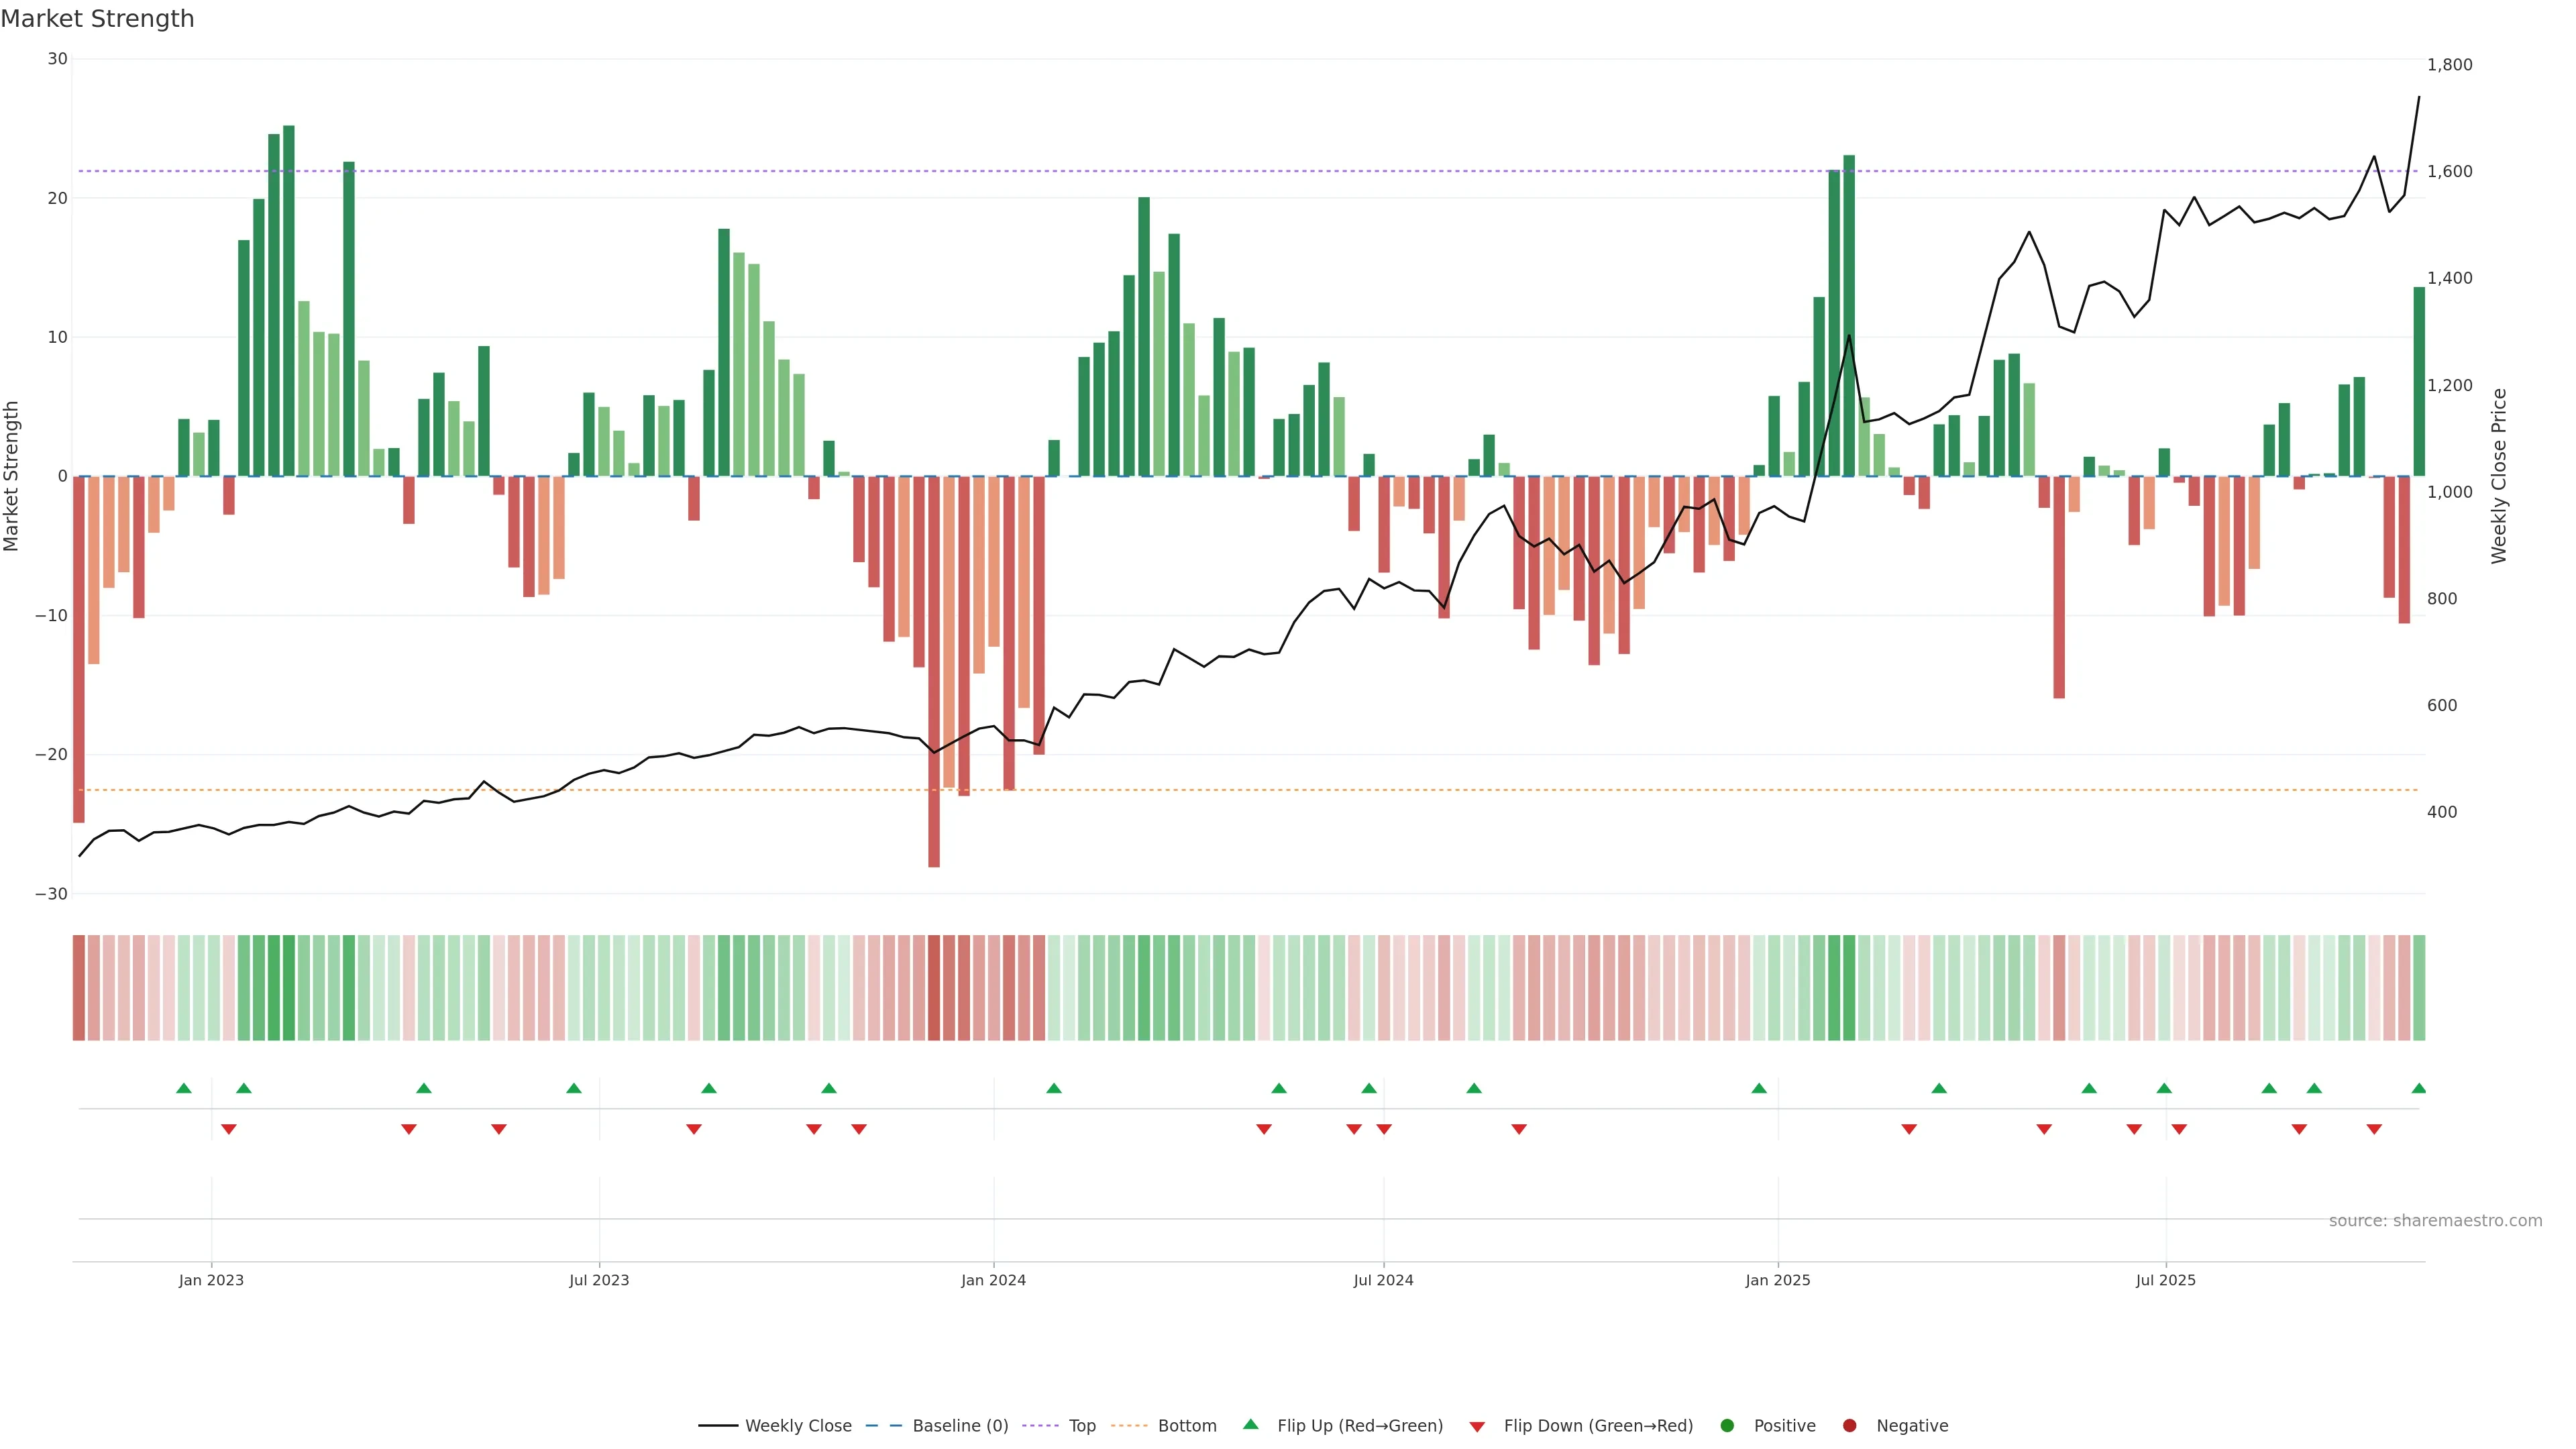
Task: Toggle Baseline (0) legend entry
Action: 959,1426
